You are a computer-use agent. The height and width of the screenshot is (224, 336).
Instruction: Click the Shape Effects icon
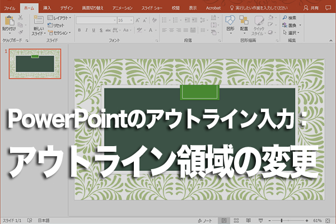270,32
